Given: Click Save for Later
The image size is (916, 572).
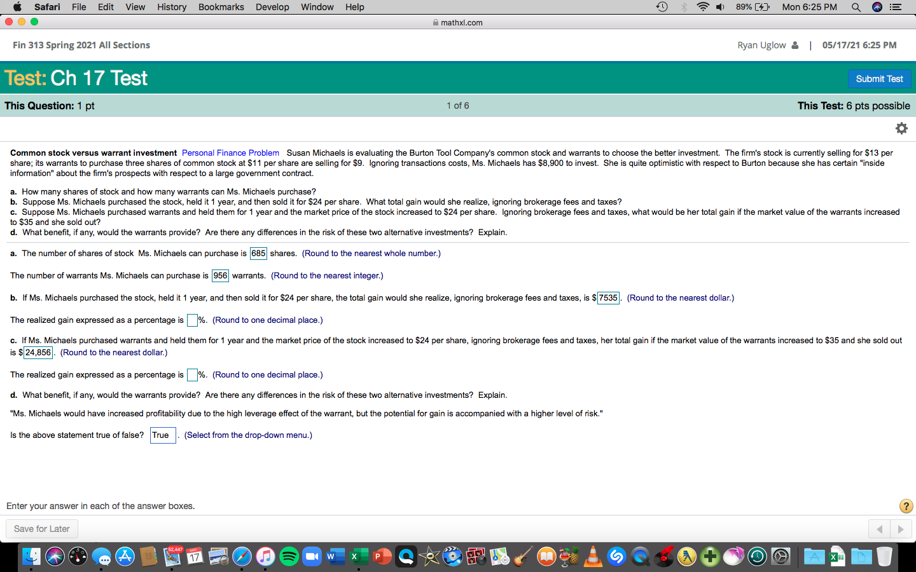Looking at the screenshot, I should coord(41,528).
